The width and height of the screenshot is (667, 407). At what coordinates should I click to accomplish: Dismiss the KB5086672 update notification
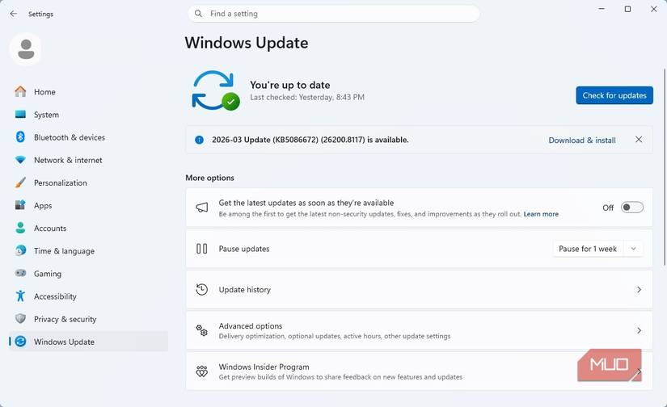tap(639, 140)
